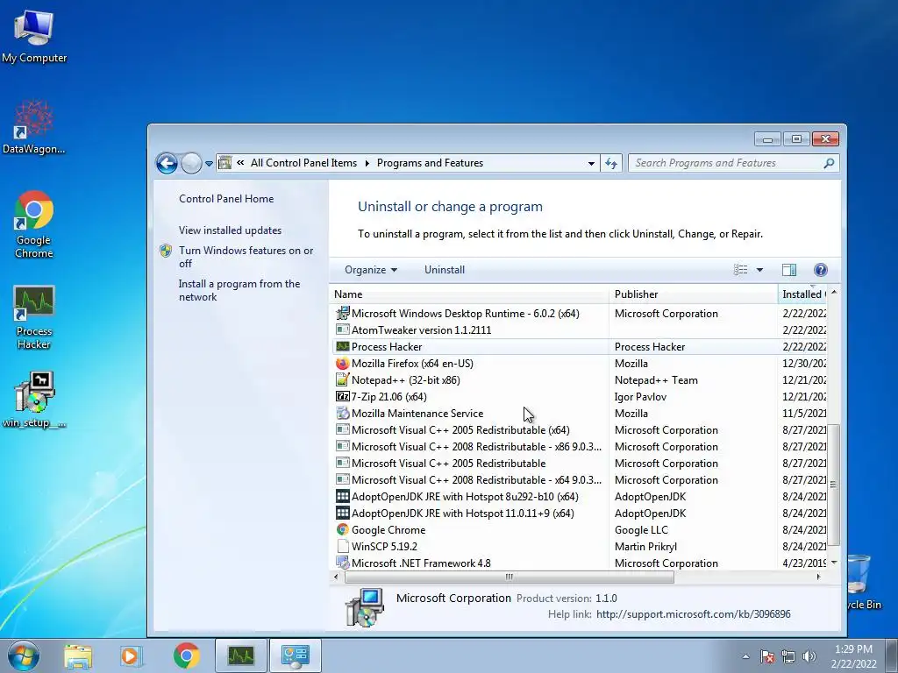Select win_setup installer desktop icon
The height and width of the screenshot is (673, 898).
34,400
